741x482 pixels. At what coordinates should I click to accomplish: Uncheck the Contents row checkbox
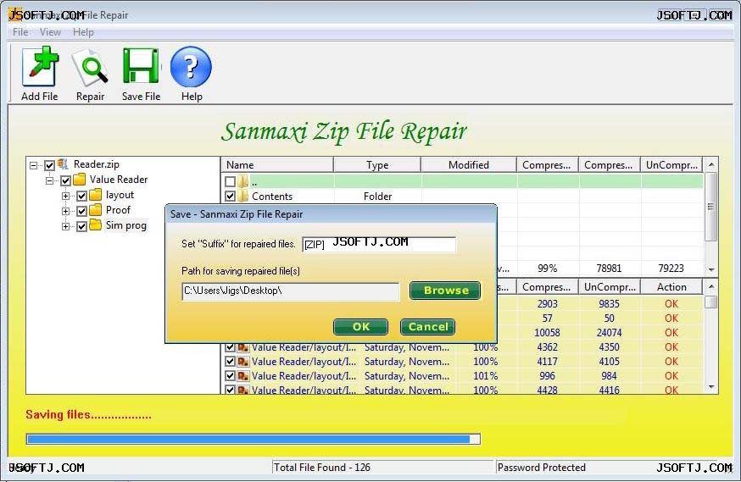tap(230, 196)
